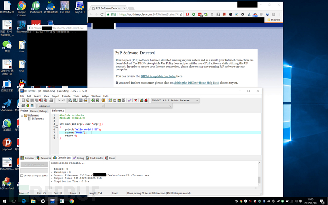Viewport: 328px width, 205px height.
Task: Click the Compile icon with four colored squares
Action: (110, 100)
